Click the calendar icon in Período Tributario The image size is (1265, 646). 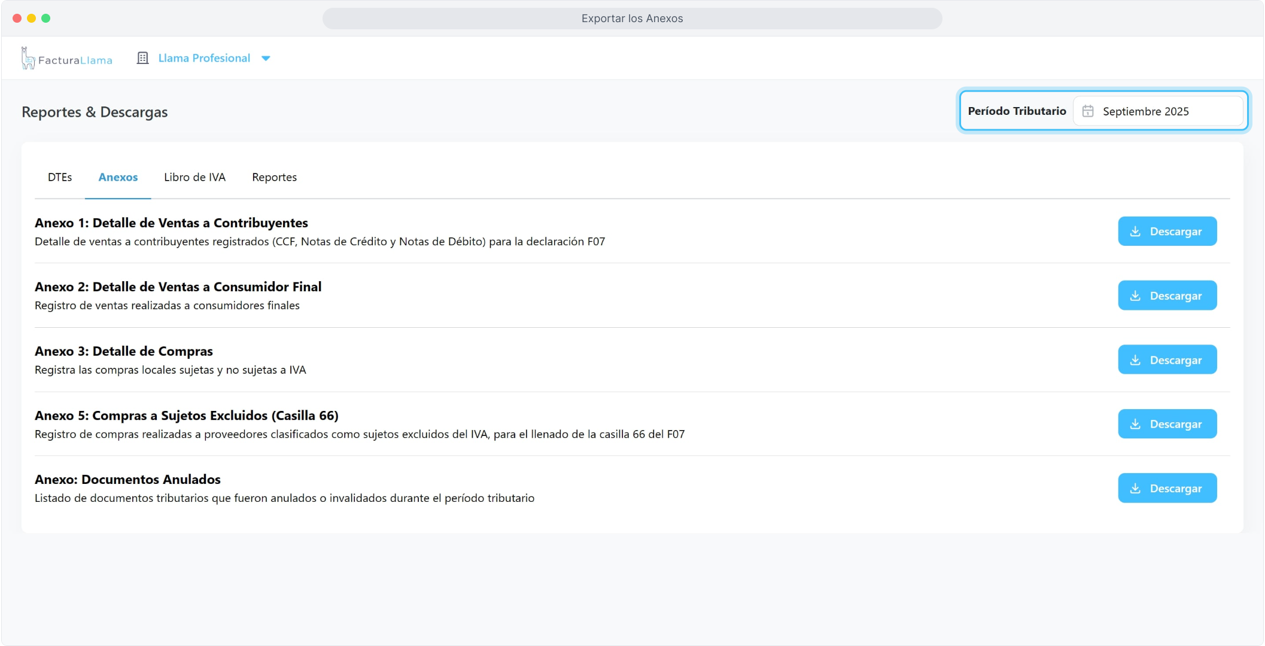(1088, 111)
